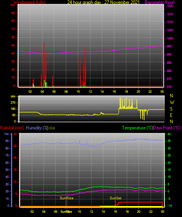Click the red 90 on windspeed axis
The height and width of the screenshot is (217, 182).
(13, 13)
